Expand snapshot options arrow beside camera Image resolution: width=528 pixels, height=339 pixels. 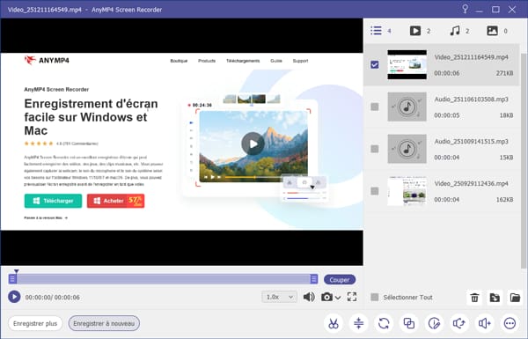click(x=338, y=298)
